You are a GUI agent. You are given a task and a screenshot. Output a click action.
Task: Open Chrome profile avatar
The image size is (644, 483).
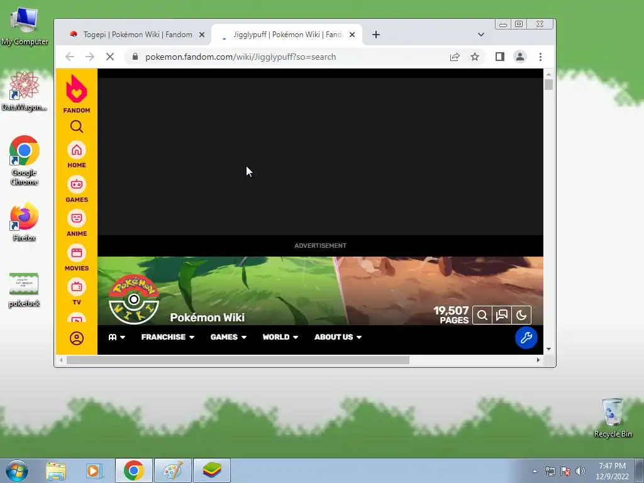[x=520, y=57]
